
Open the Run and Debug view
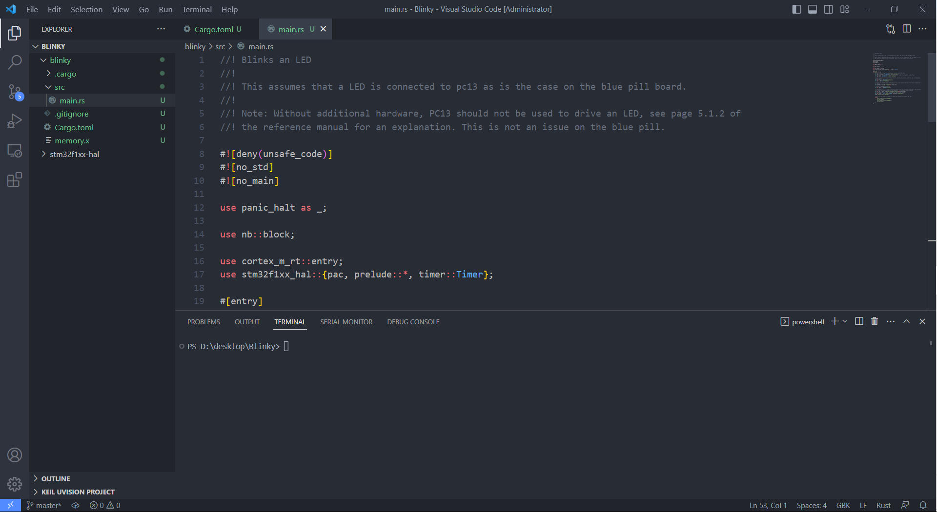[15, 120]
